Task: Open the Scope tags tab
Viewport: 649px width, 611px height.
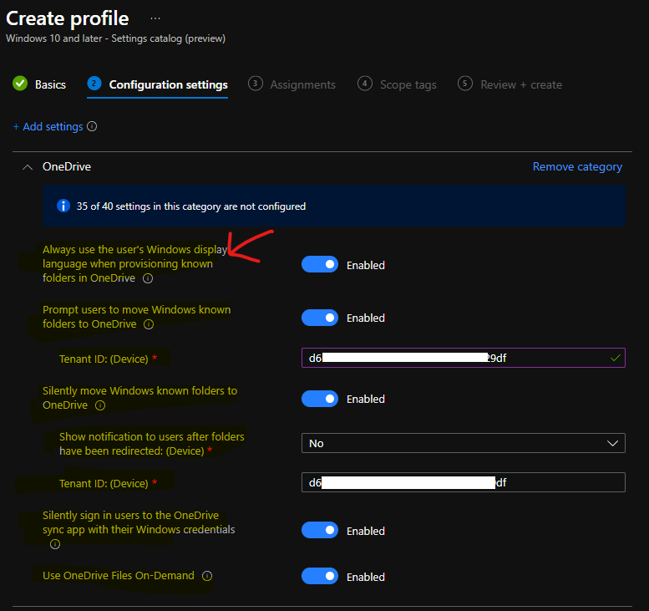Action: point(408,84)
